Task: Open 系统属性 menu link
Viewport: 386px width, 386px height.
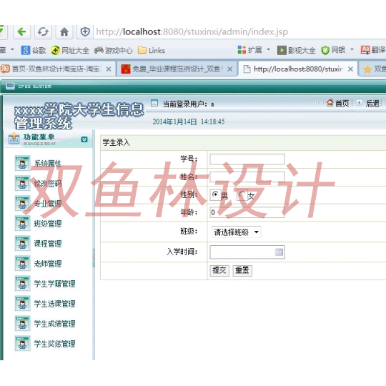Action: tap(47, 164)
